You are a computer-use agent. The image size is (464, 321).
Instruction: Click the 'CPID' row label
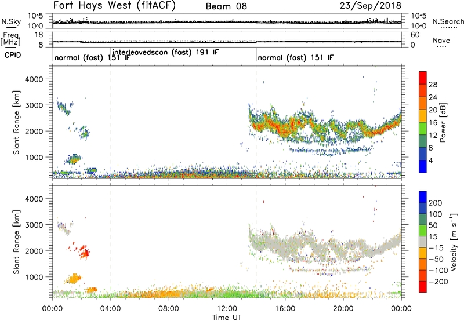(13, 55)
